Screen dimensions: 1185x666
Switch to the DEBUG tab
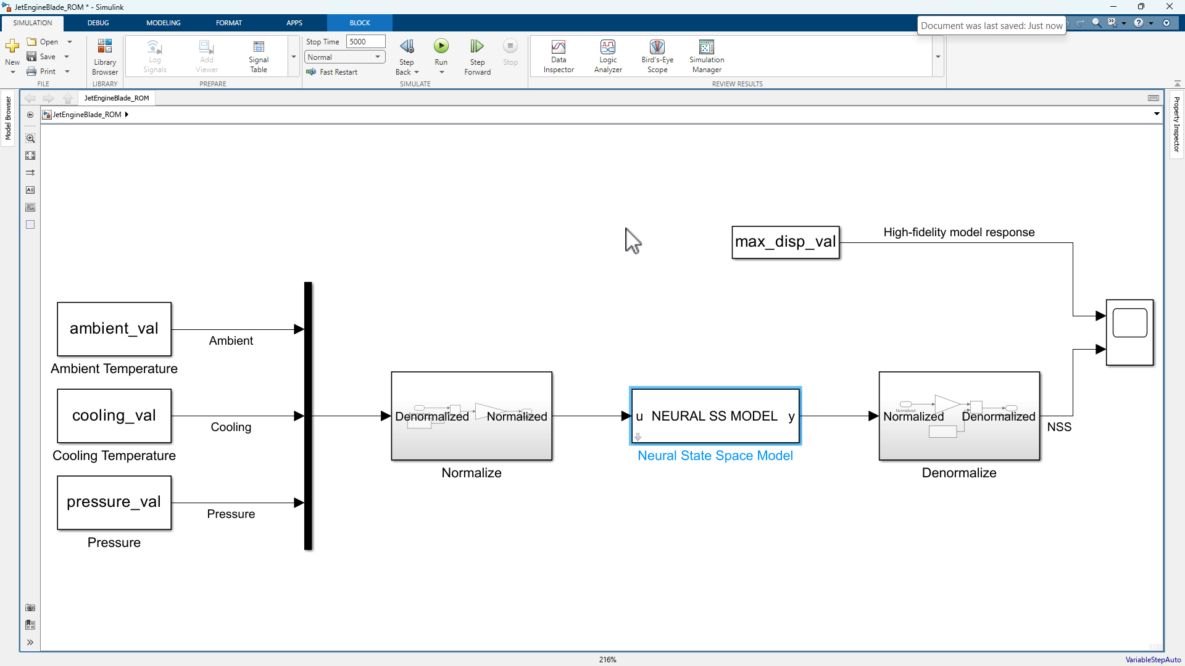point(98,23)
